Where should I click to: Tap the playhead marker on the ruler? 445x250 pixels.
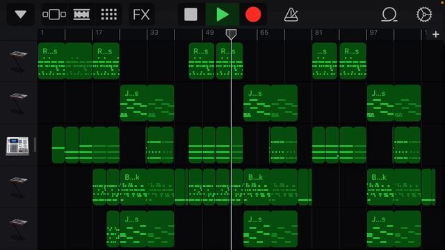tap(231, 34)
